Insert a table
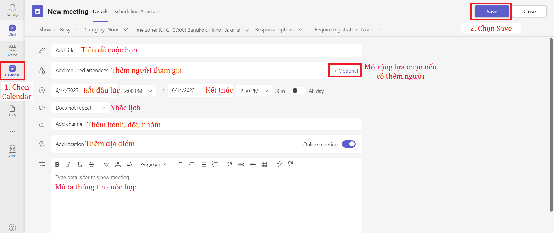This screenshot has width=554, height=233. point(264,164)
